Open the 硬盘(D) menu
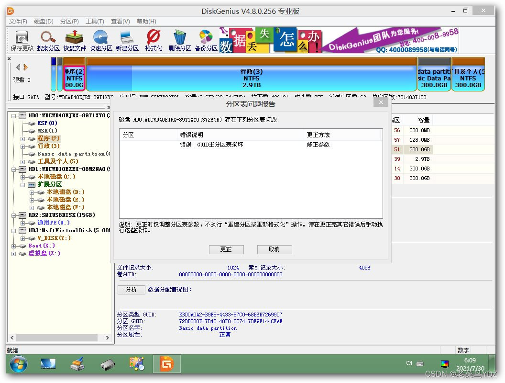This screenshot has height=383, width=505. click(44, 21)
